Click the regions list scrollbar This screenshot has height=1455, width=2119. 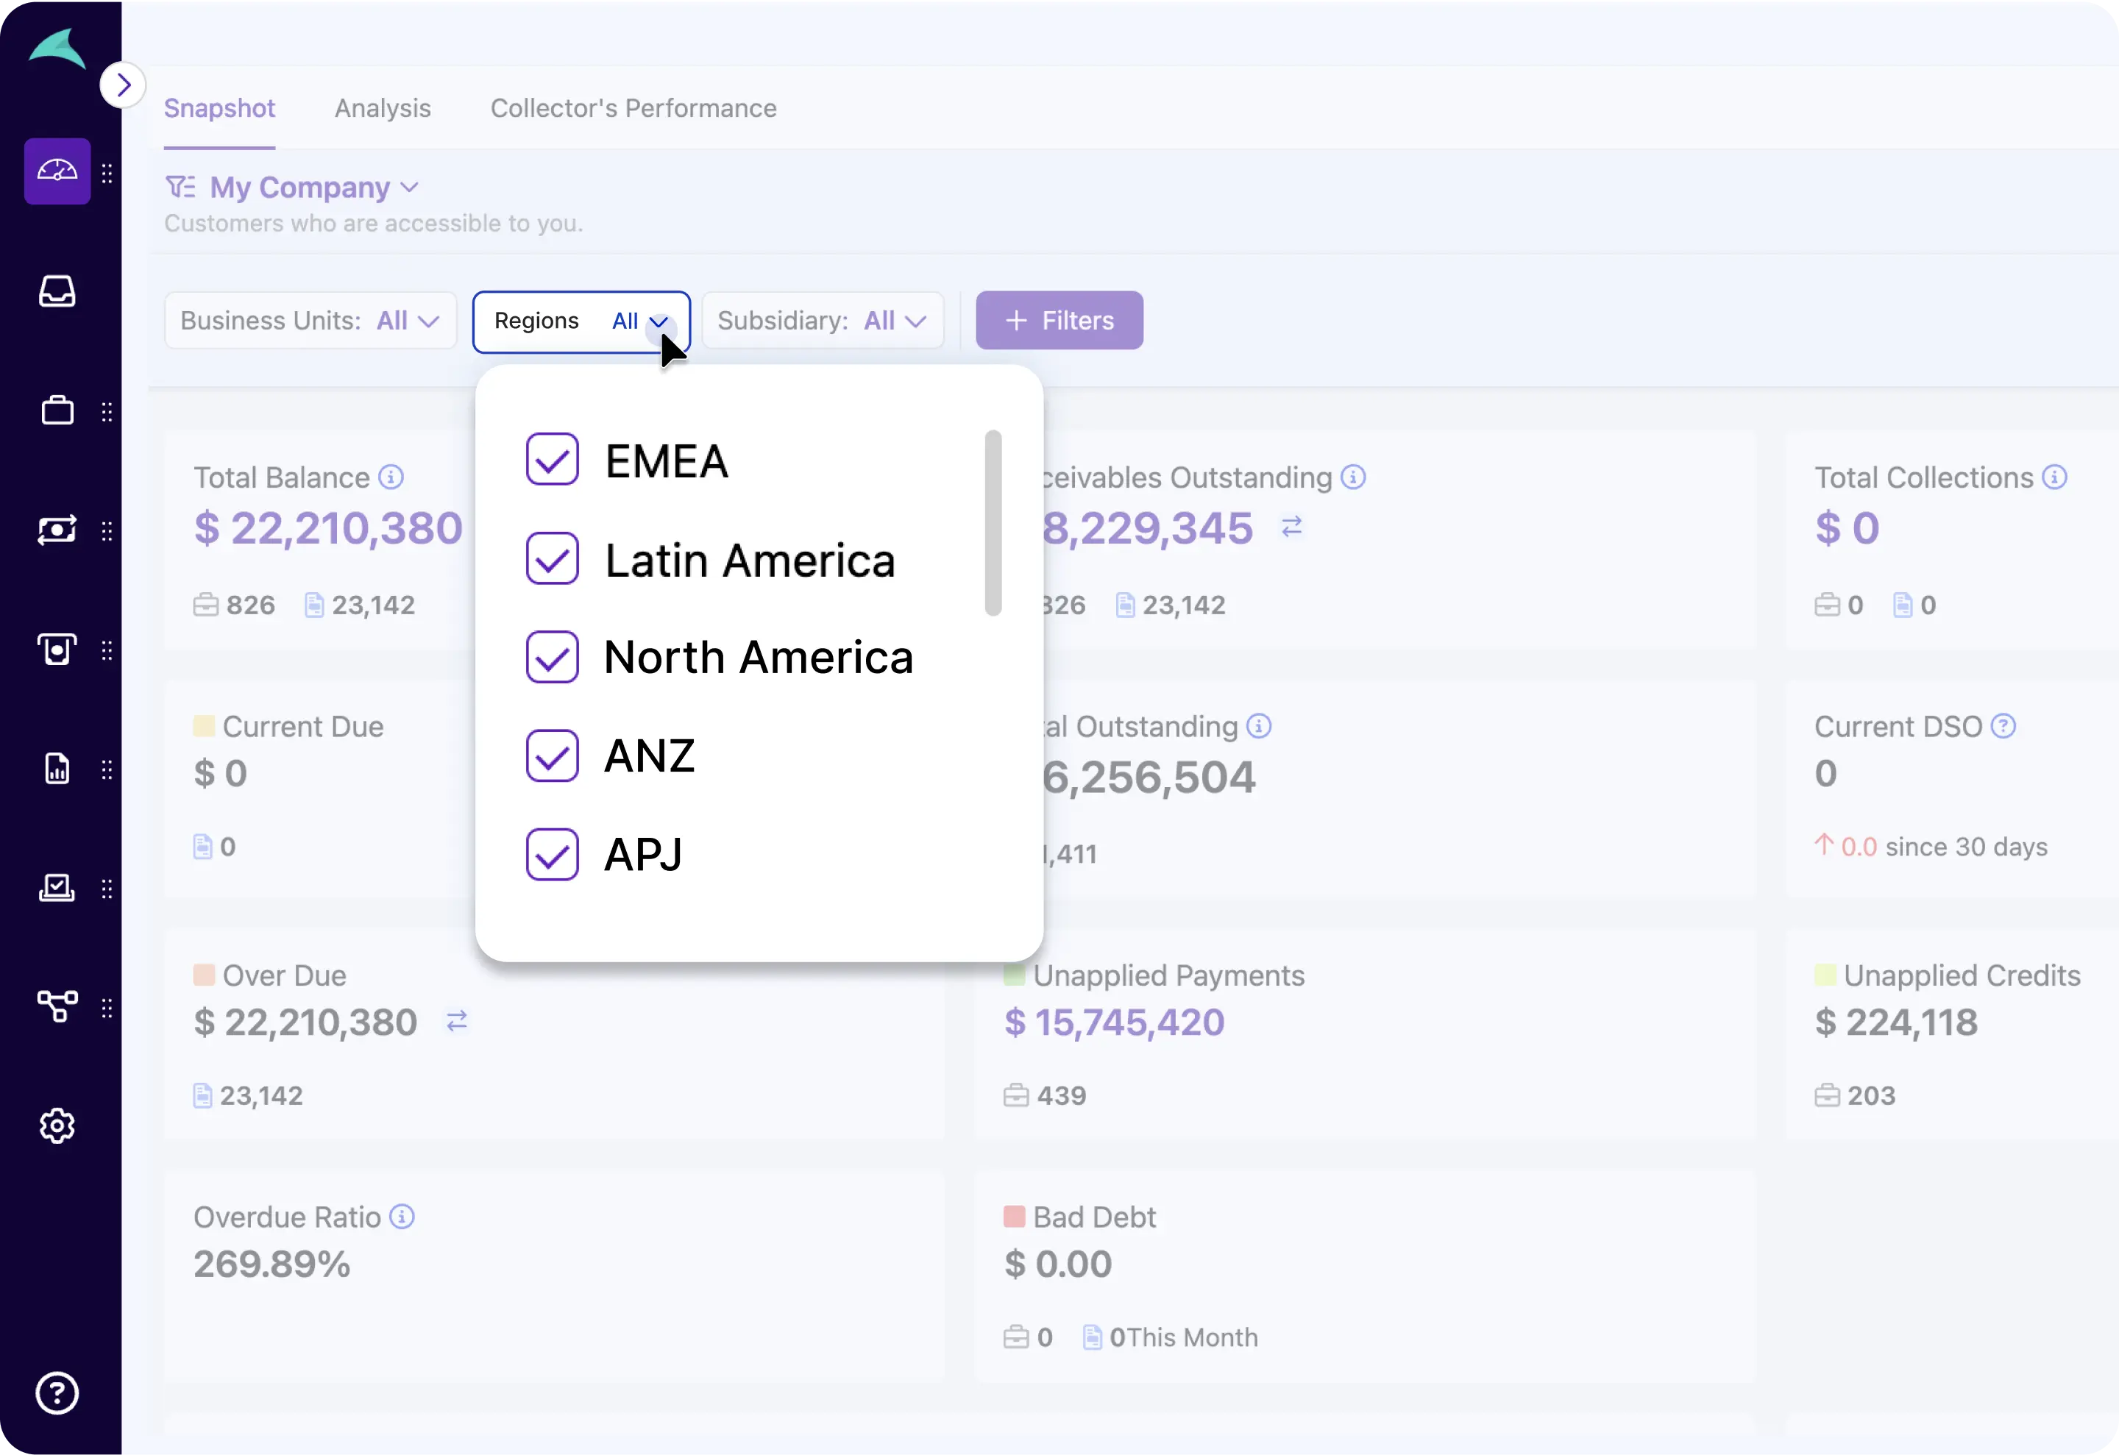click(993, 523)
